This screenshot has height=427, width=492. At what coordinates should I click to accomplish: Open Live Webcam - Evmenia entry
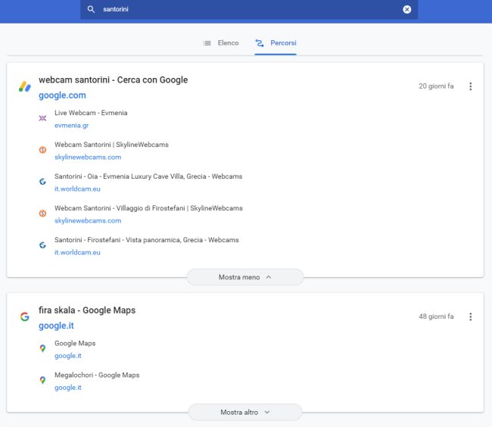[91, 113]
